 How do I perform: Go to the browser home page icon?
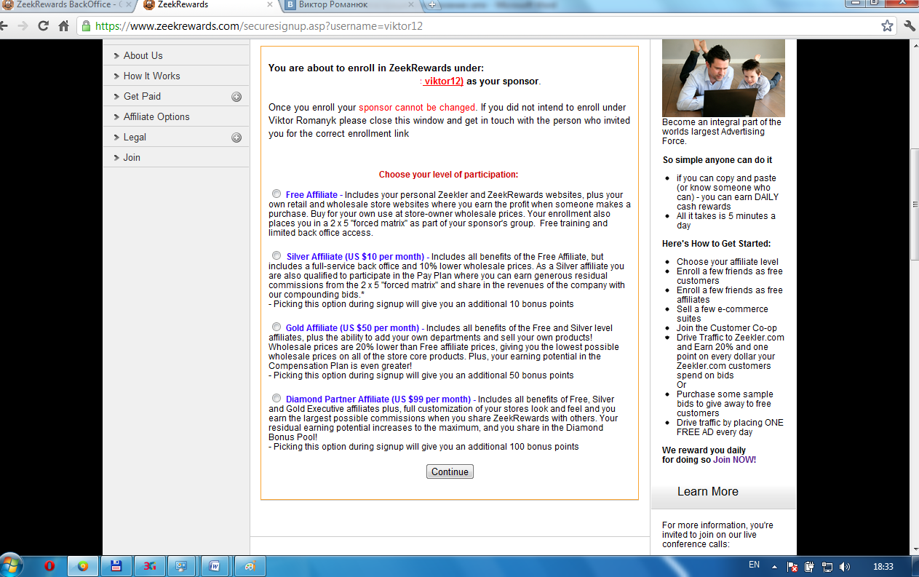(64, 25)
